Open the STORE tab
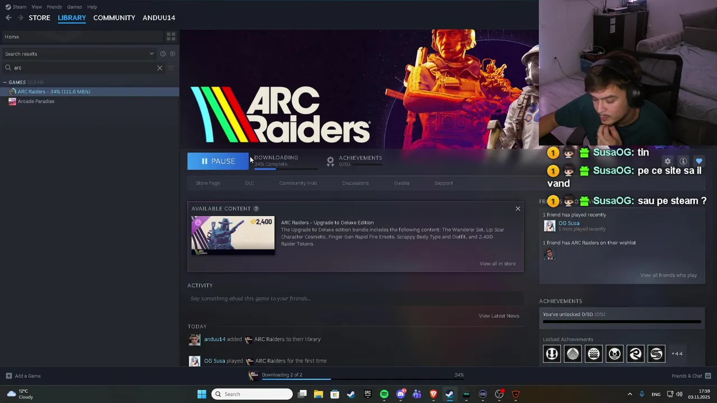 click(x=39, y=18)
